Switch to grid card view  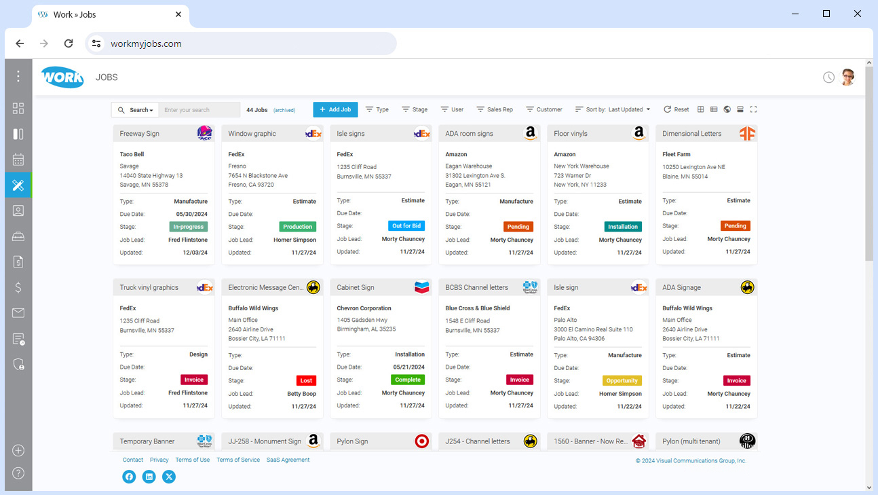coord(701,109)
